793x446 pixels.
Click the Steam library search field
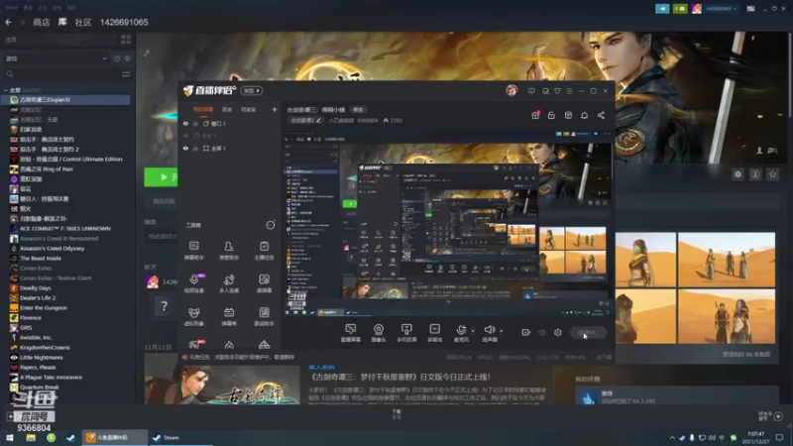61,74
